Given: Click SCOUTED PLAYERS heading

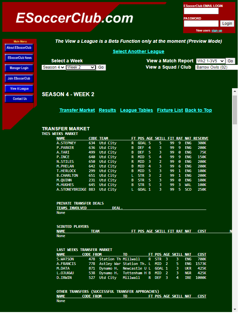Looking at the screenshot, I should [72, 227].
